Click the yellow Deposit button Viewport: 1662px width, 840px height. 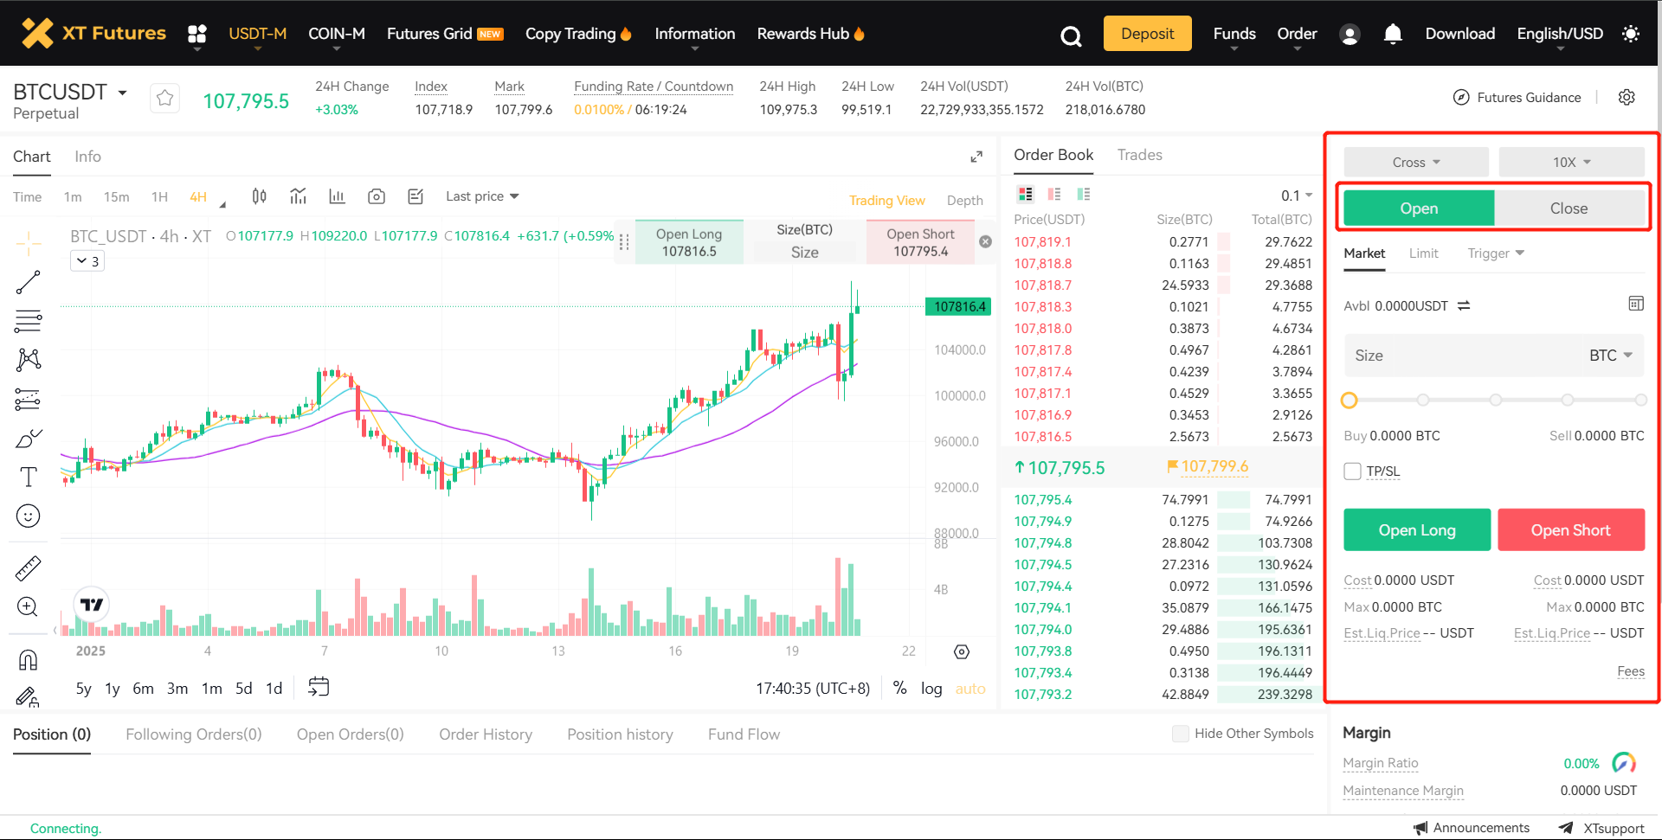[1147, 34]
